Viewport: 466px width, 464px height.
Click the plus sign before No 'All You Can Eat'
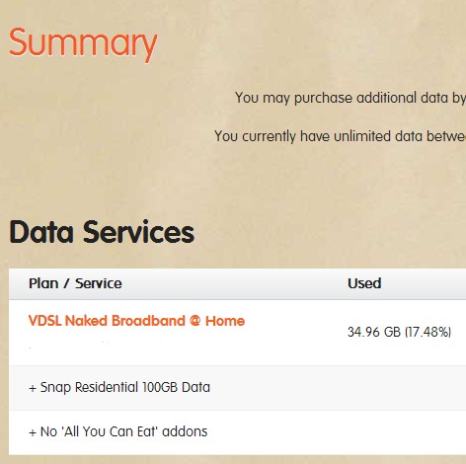pos(33,432)
